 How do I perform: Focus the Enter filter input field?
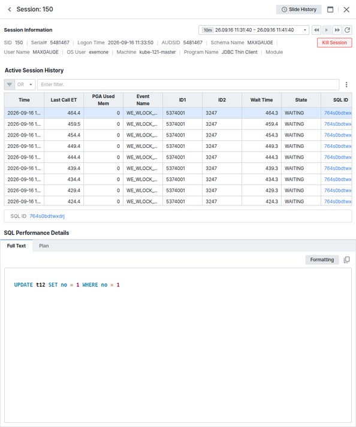(x=188, y=84)
